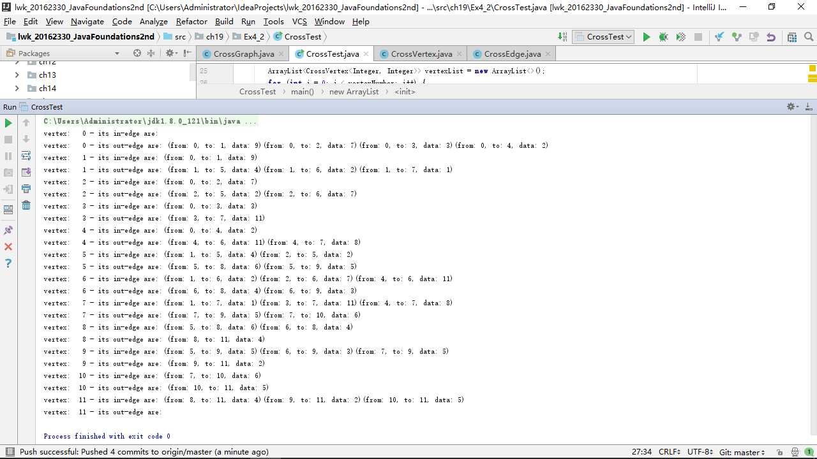Clear console with the trash can icon

tap(26, 205)
